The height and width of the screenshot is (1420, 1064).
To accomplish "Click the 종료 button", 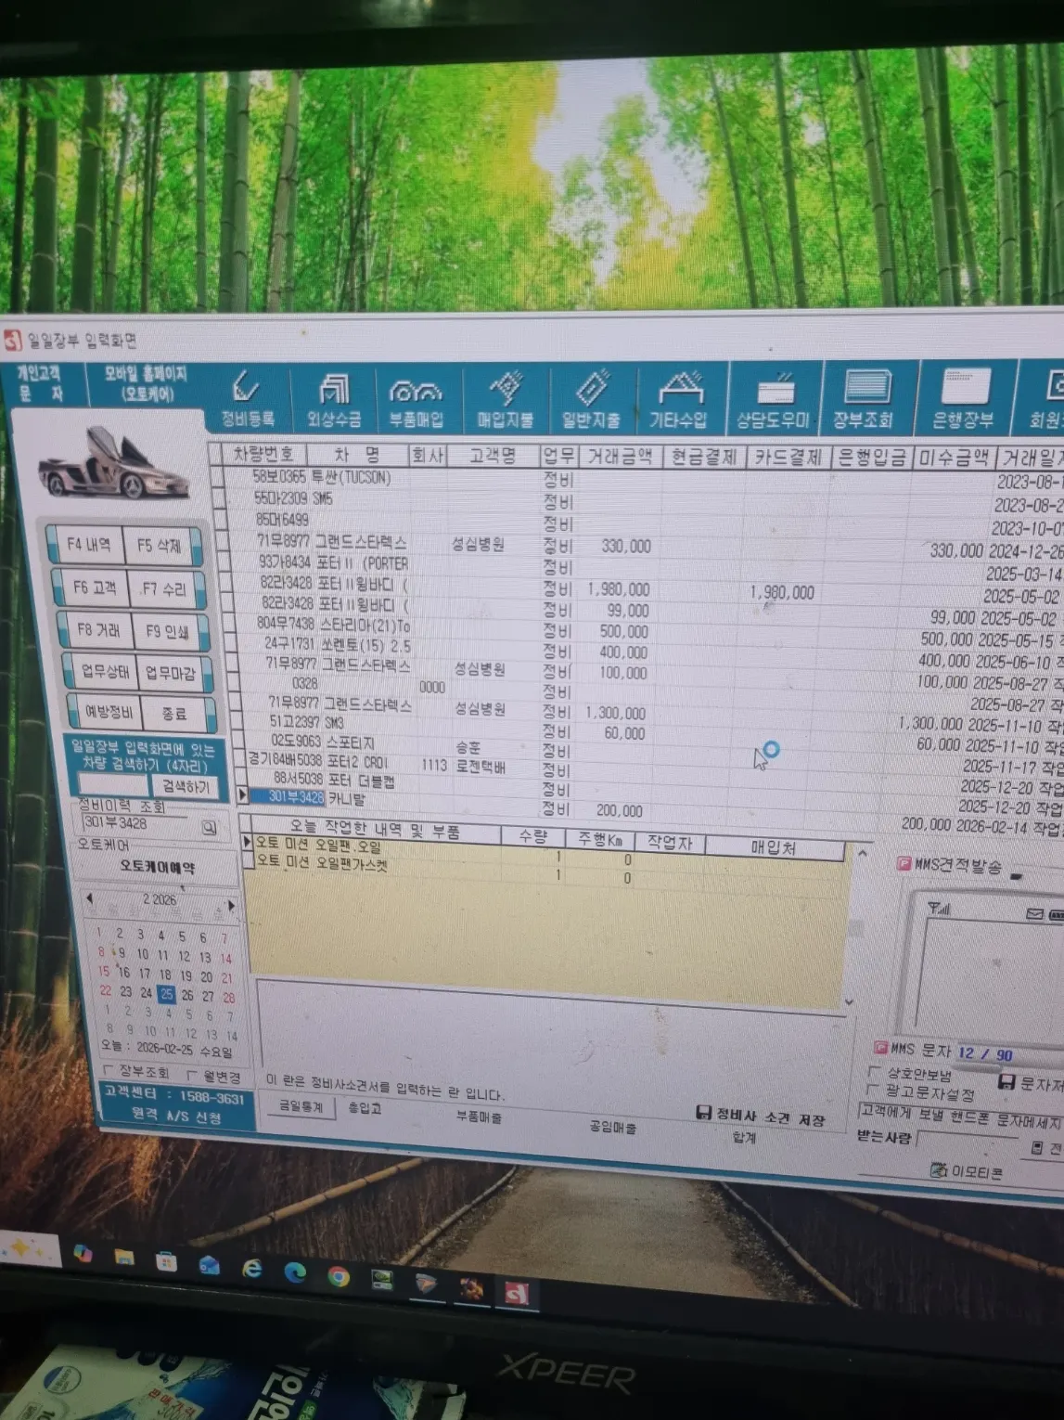I will [174, 714].
